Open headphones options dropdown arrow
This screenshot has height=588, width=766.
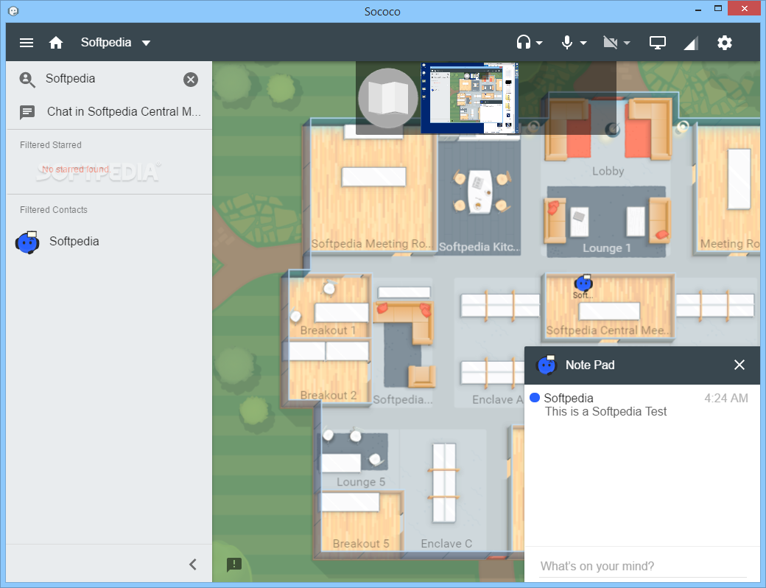tap(539, 43)
